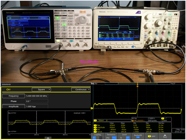The width and height of the screenshot is (186, 140).
Task: Click the Tek logo on the oscilloscope display
Action: (92, 84)
